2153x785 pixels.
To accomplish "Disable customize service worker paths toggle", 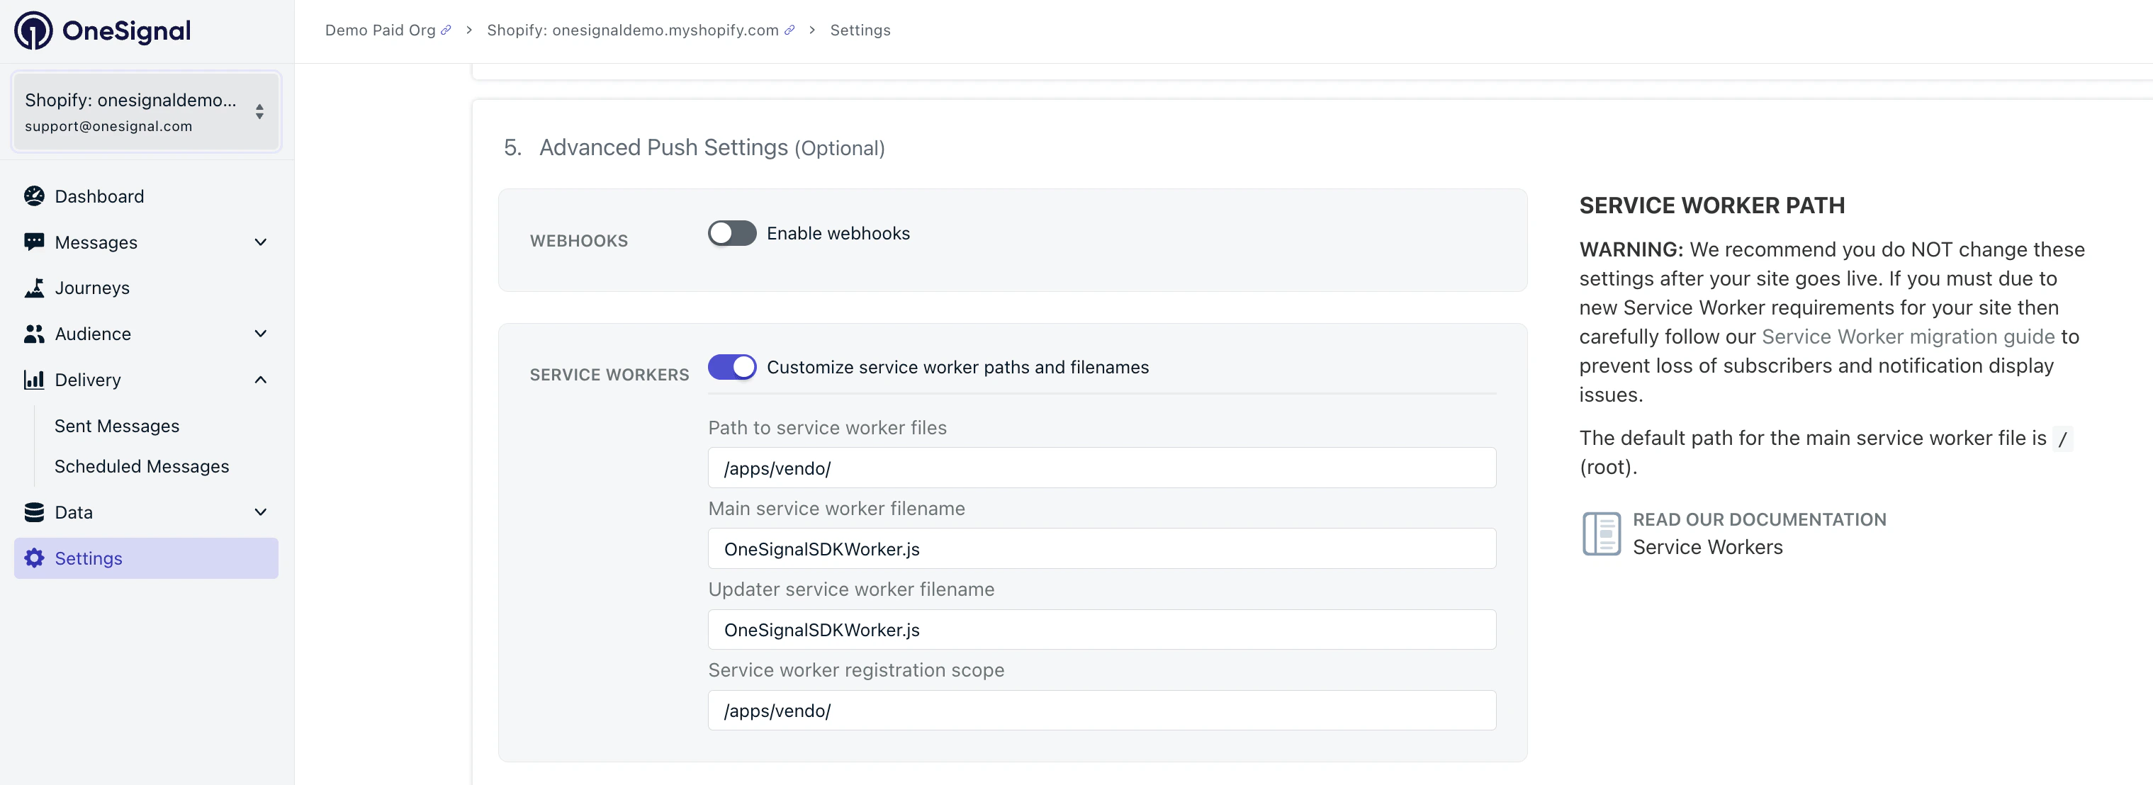I will (x=732, y=366).
